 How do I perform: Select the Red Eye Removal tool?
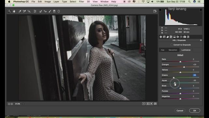(x=45, y=11)
